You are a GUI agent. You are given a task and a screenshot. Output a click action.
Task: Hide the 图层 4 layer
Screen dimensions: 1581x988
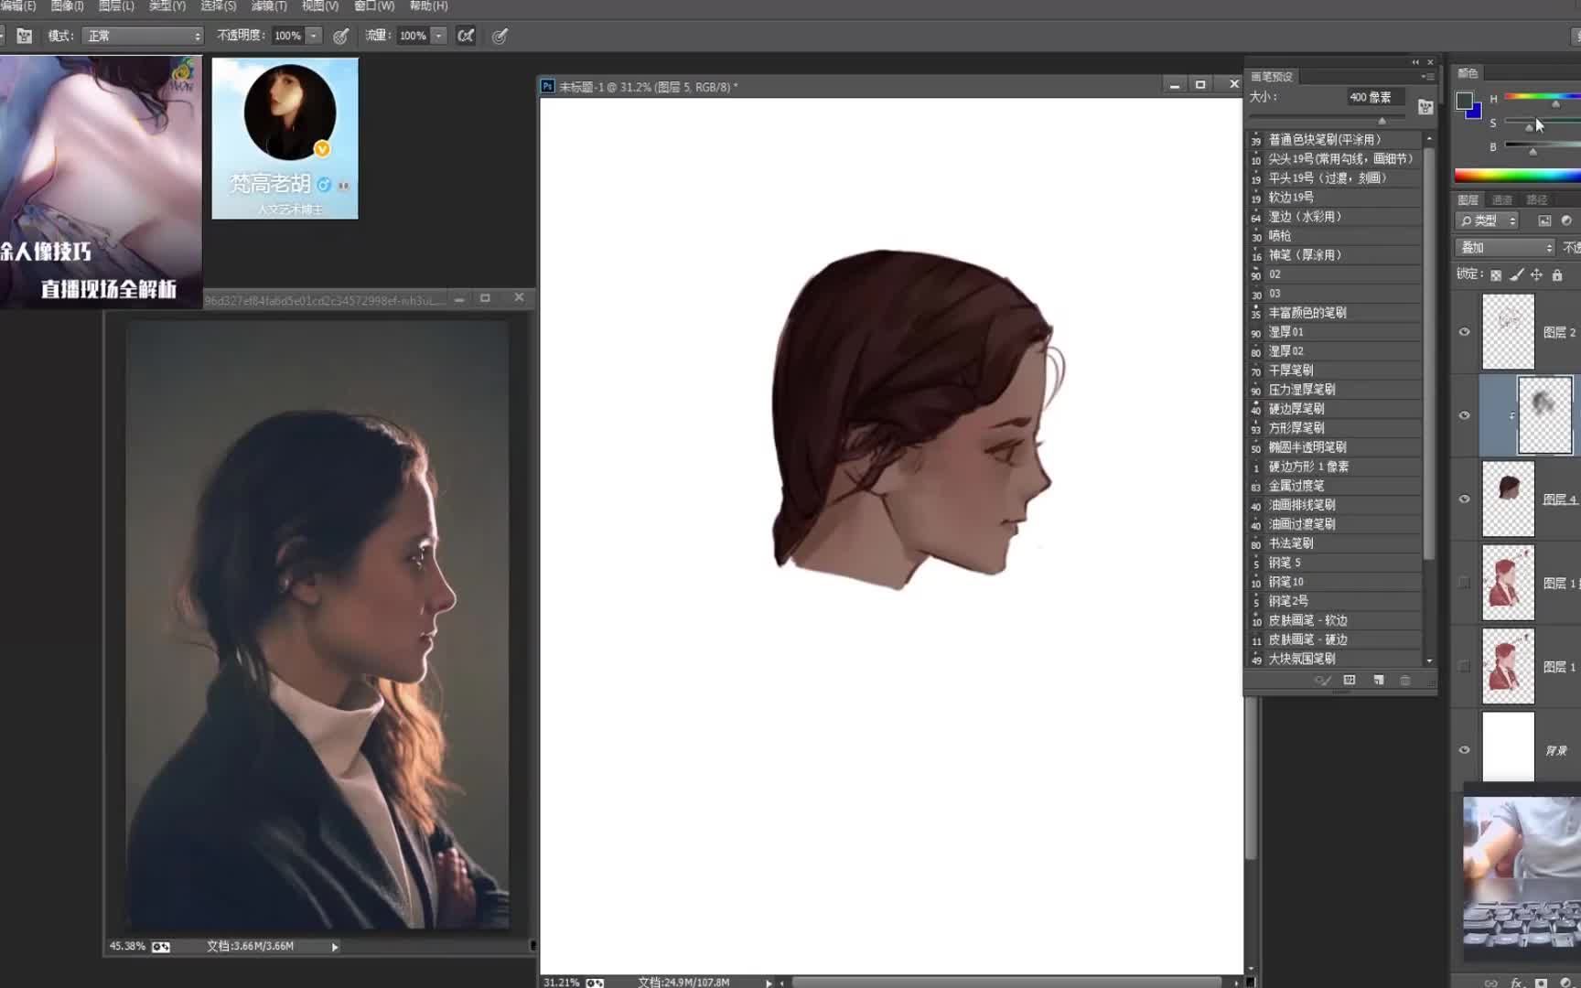click(1464, 499)
